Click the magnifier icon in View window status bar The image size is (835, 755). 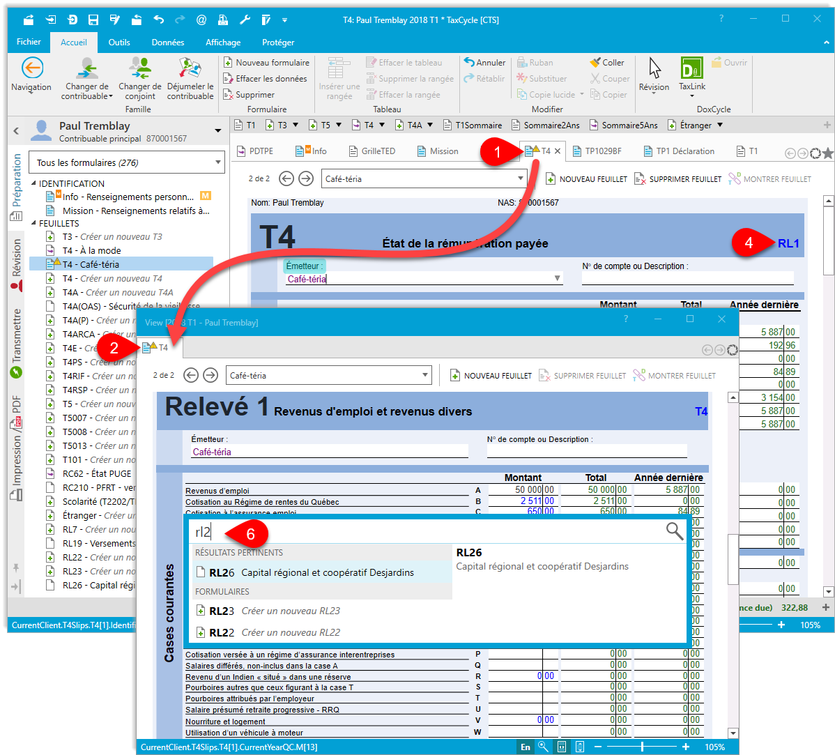pos(543,747)
